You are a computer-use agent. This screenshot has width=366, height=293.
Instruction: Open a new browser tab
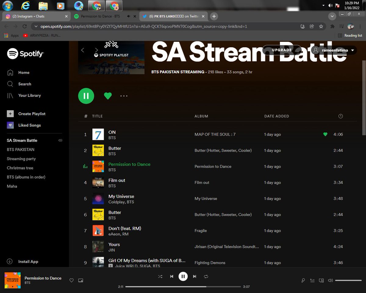[x=214, y=16]
